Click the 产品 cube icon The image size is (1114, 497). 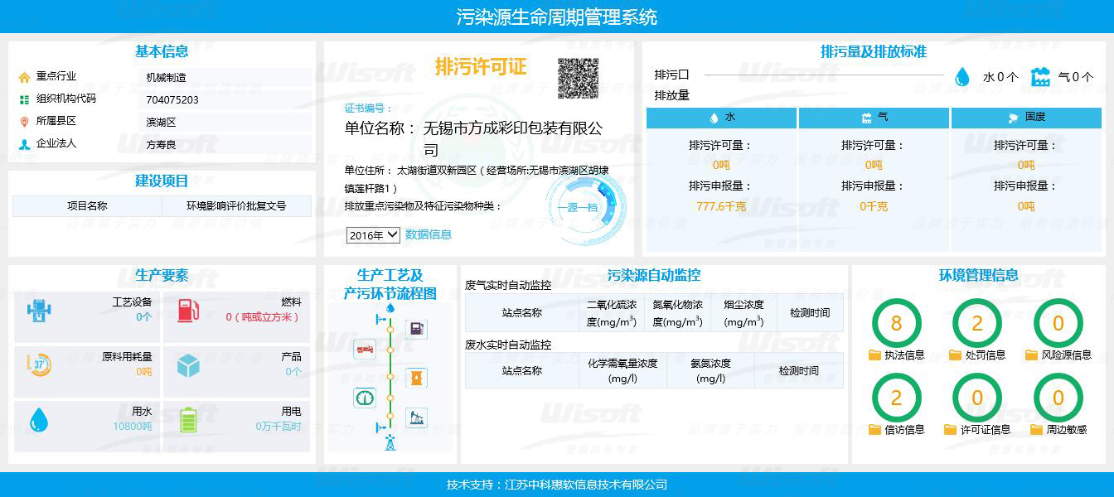[x=189, y=365]
